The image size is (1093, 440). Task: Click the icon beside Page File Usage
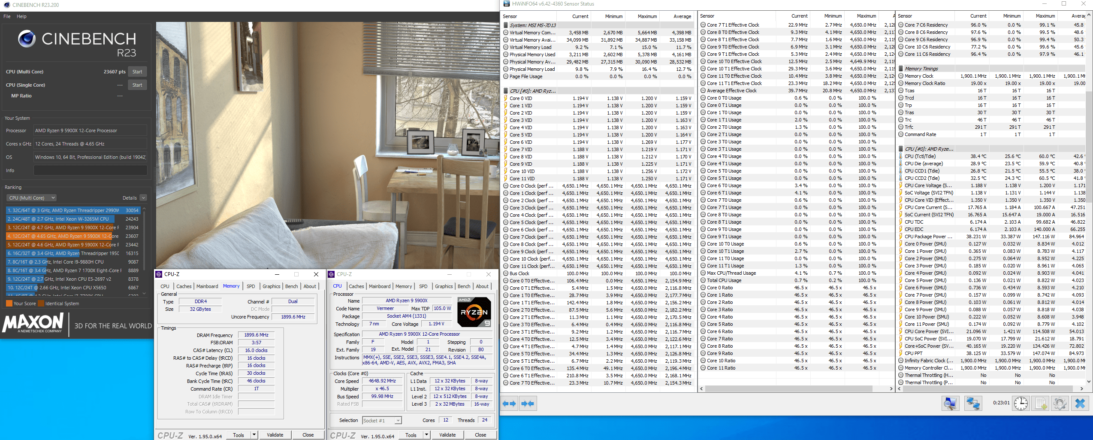(506, 76)
